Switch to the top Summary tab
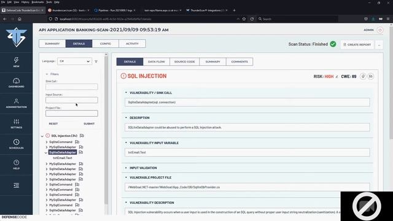Viewport: 393px width, 221px height. click(x=52, y=44)
